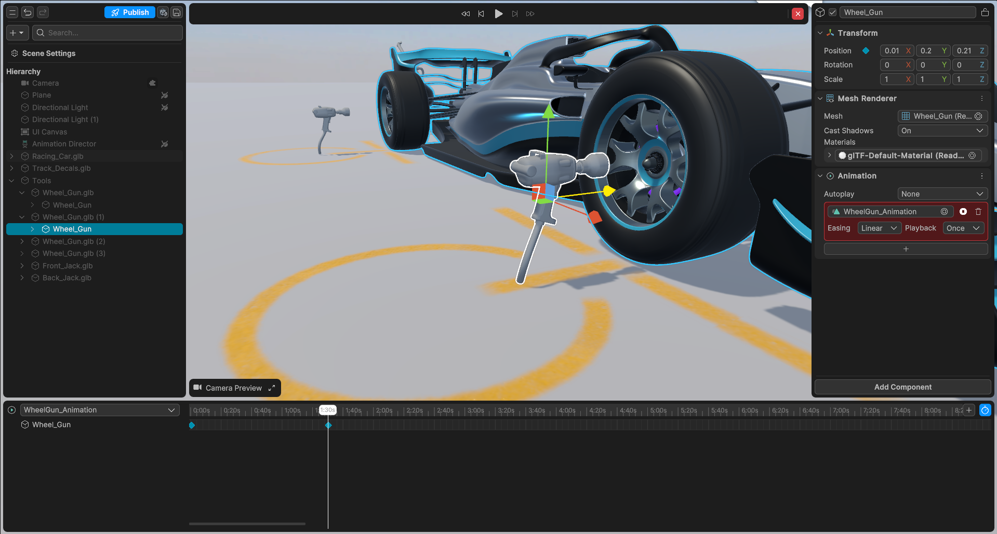Toggle visibility of Directional Light

click(x=164, y=107)
